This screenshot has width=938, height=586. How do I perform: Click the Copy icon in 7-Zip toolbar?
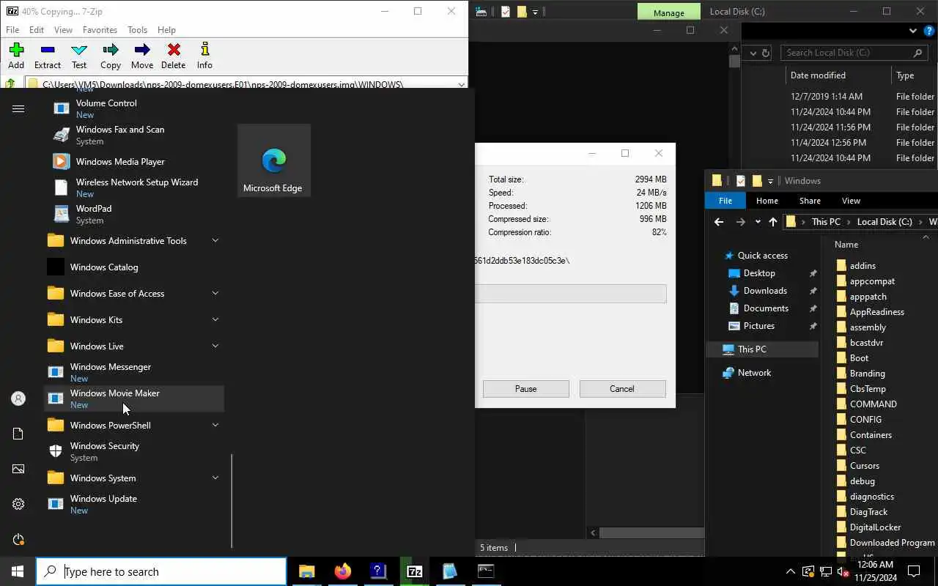coord(111,50)
